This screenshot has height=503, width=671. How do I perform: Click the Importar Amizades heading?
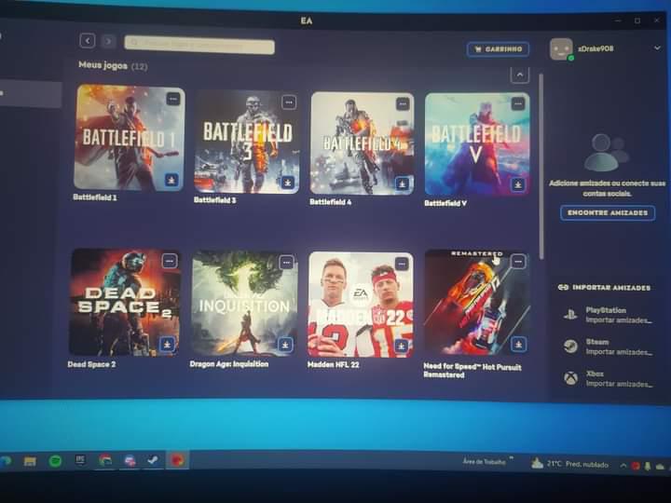pyautogui.click(x=604, y=288)
